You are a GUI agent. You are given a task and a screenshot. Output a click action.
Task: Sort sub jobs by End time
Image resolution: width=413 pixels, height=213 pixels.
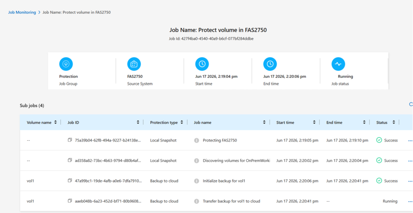[364, 122]
